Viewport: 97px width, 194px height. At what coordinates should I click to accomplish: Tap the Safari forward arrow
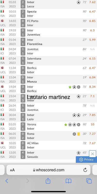[28, 181]
